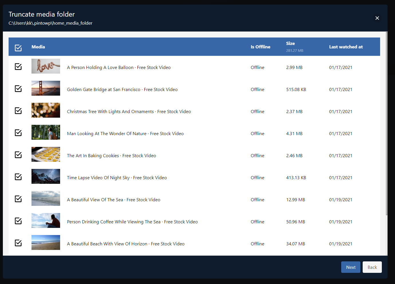The width and height of the screenshot is (395, 284).
Task: Click the 281.27 MB total size text
Action: [295, 51]
